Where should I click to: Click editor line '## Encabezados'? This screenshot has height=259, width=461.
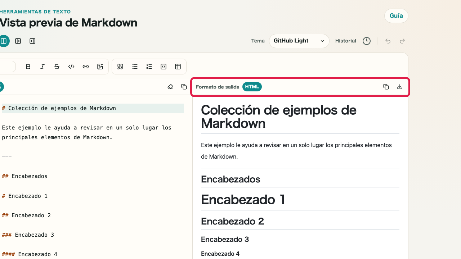[x=24, y=176]
